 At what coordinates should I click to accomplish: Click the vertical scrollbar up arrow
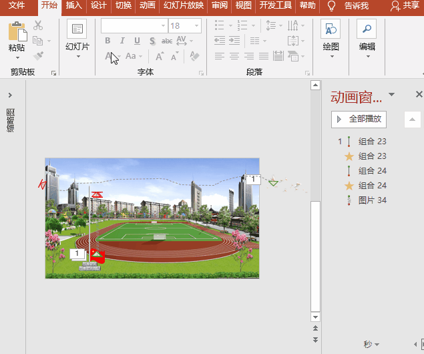pos(315,85)
